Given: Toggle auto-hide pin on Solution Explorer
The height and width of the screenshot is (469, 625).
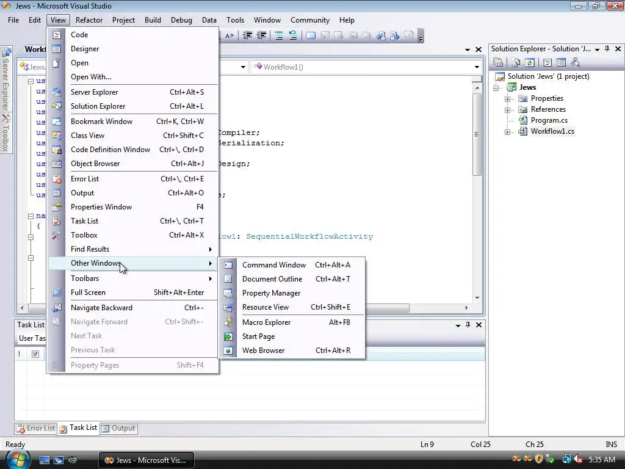Looking at the screenshot, I should [607, 49].
